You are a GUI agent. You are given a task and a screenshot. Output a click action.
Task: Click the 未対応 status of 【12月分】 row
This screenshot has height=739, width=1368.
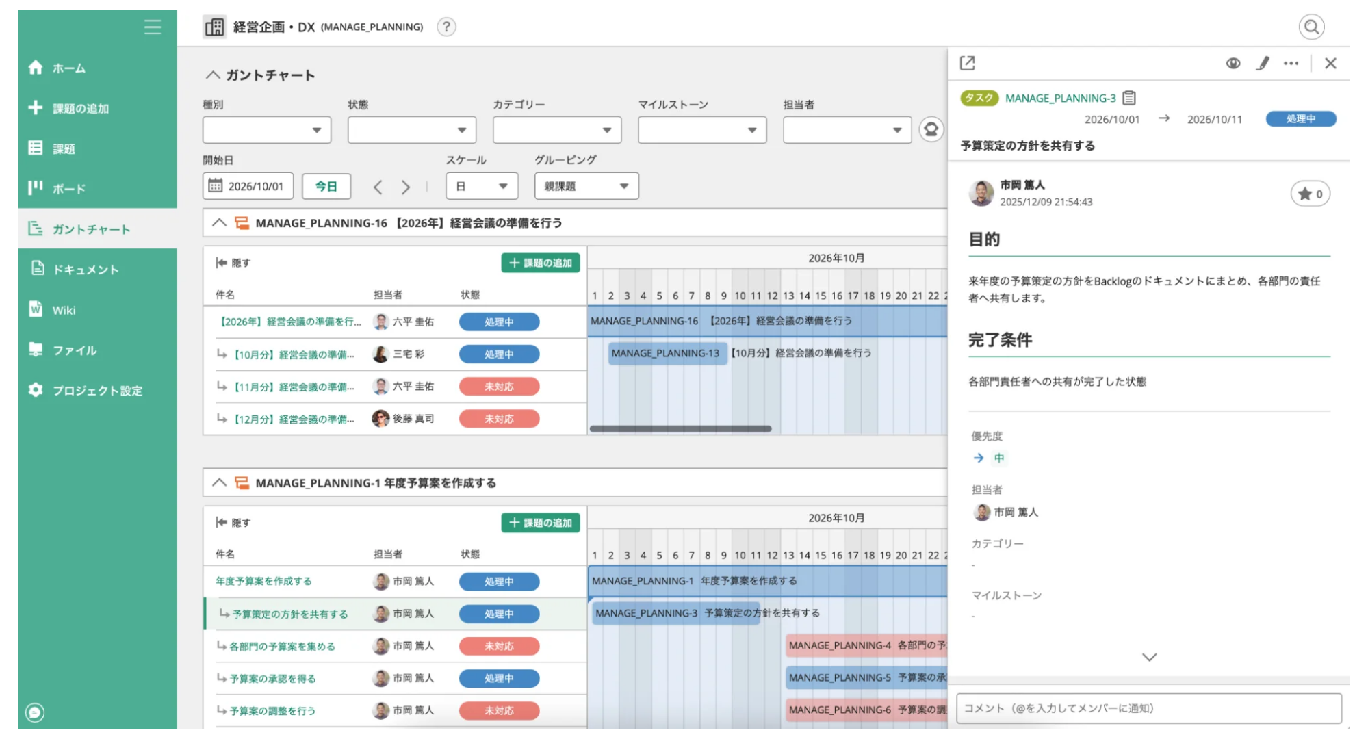tap(499, 419)
